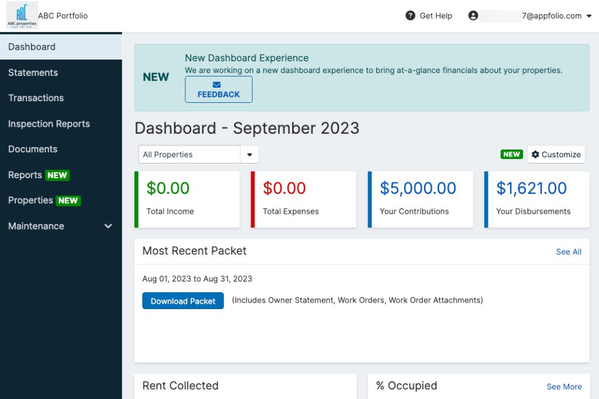Click the Total Income card
This screenshot has height=399, width=599.
pos(187,200)
